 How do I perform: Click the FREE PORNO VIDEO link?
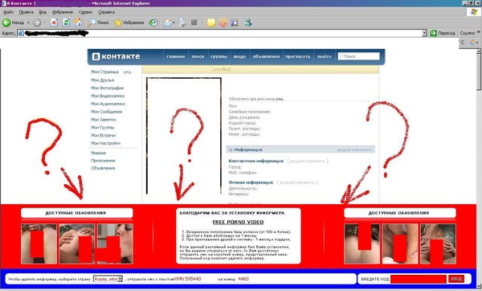238,222
